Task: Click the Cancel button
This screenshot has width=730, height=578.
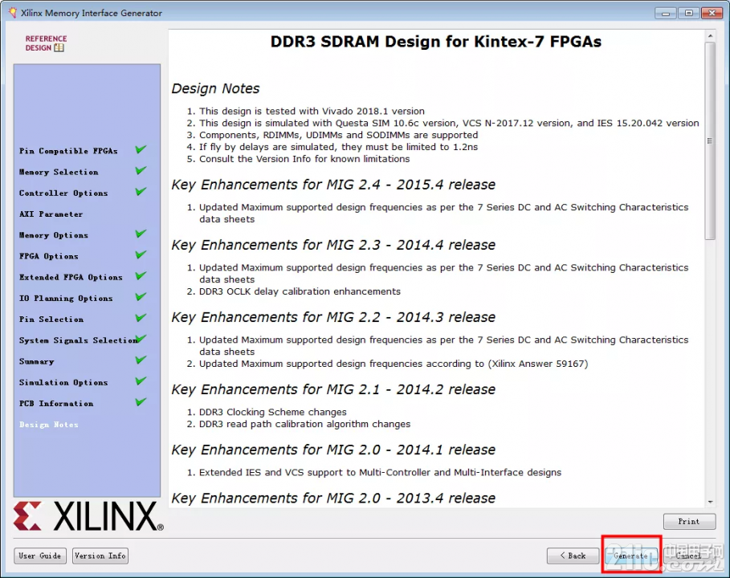Action: 688,556
